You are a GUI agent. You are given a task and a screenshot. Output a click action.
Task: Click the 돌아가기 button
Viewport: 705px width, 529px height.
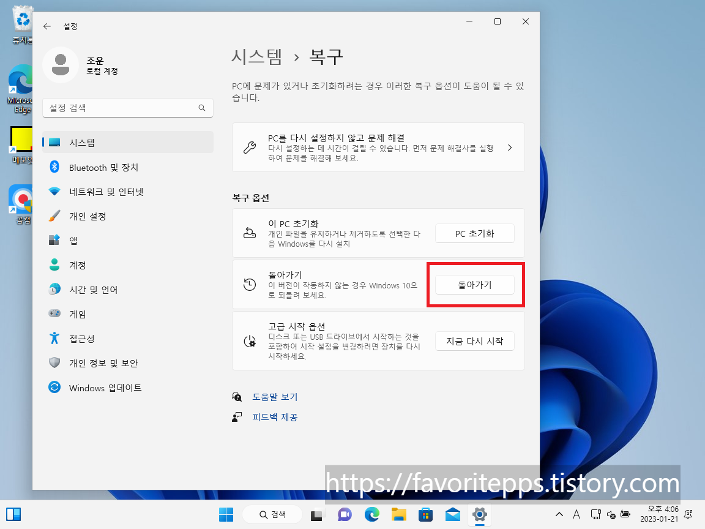[474, 285]
